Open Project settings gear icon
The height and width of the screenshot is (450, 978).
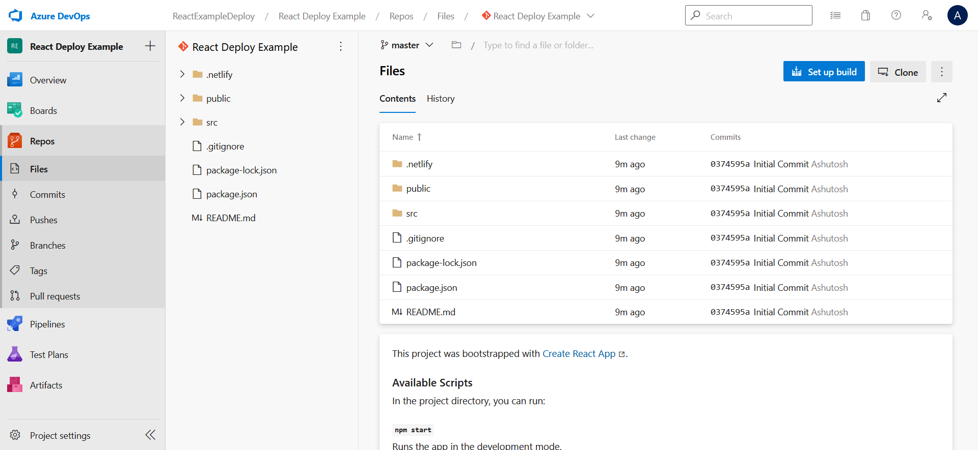15,435
